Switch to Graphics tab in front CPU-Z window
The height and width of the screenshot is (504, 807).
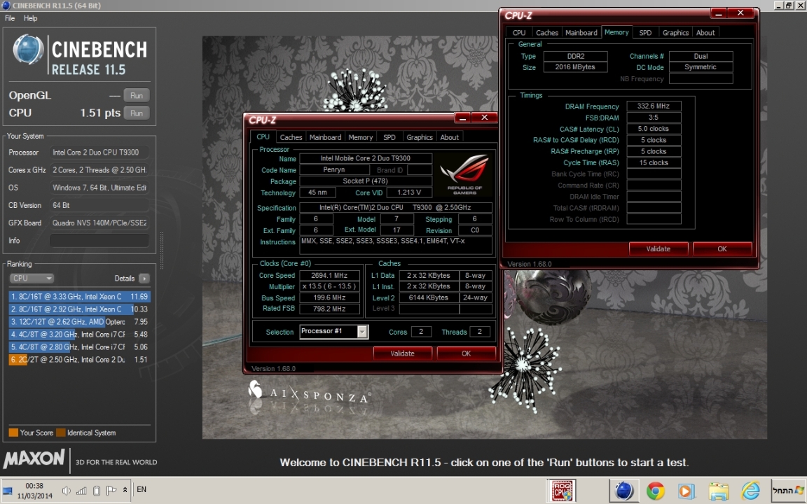tap(420, 137)
